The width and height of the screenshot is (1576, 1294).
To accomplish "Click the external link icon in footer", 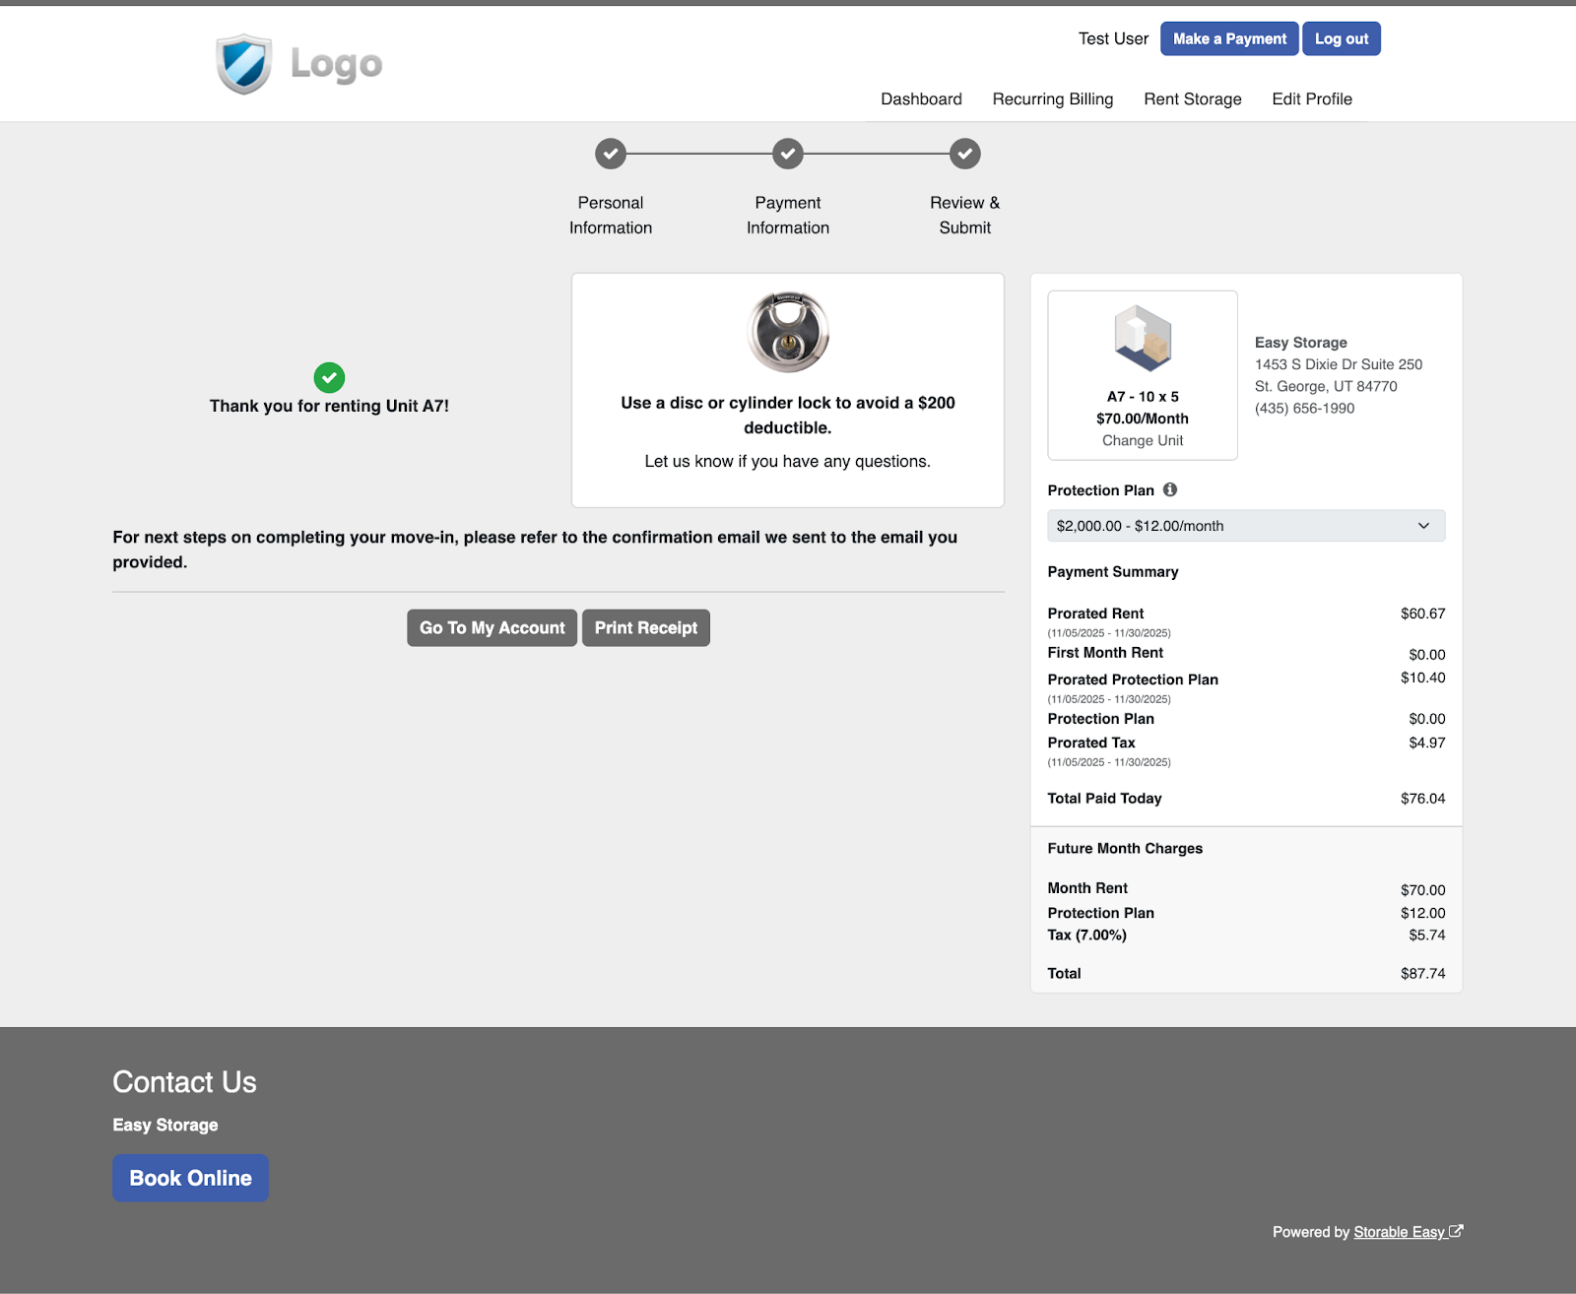I will (1456, 1231).
